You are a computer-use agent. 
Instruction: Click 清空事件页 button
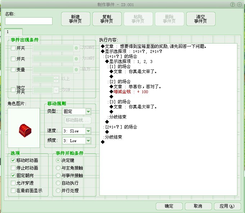pyautogui.click(x=201, y=19)
